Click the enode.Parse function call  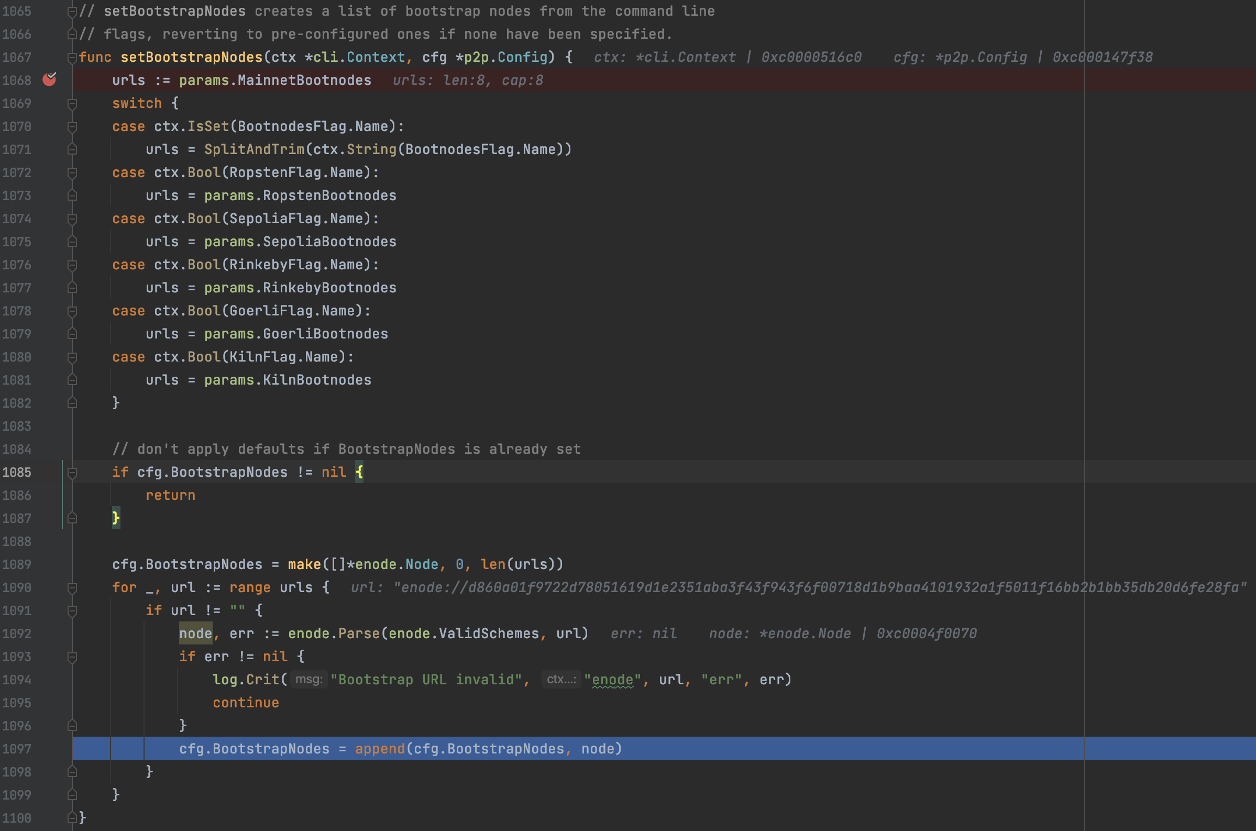tap(334, 634)
